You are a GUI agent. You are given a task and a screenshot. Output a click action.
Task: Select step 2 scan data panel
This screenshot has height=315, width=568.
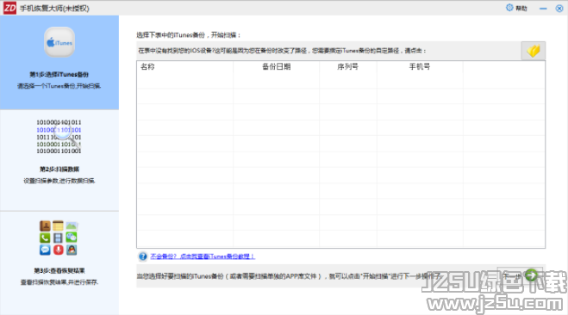tap(59, 160)
